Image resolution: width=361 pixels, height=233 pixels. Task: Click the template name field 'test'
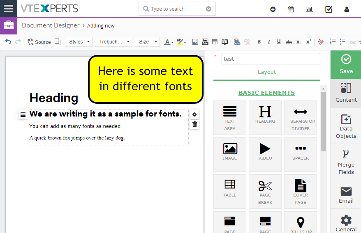[x=271, y=59]
